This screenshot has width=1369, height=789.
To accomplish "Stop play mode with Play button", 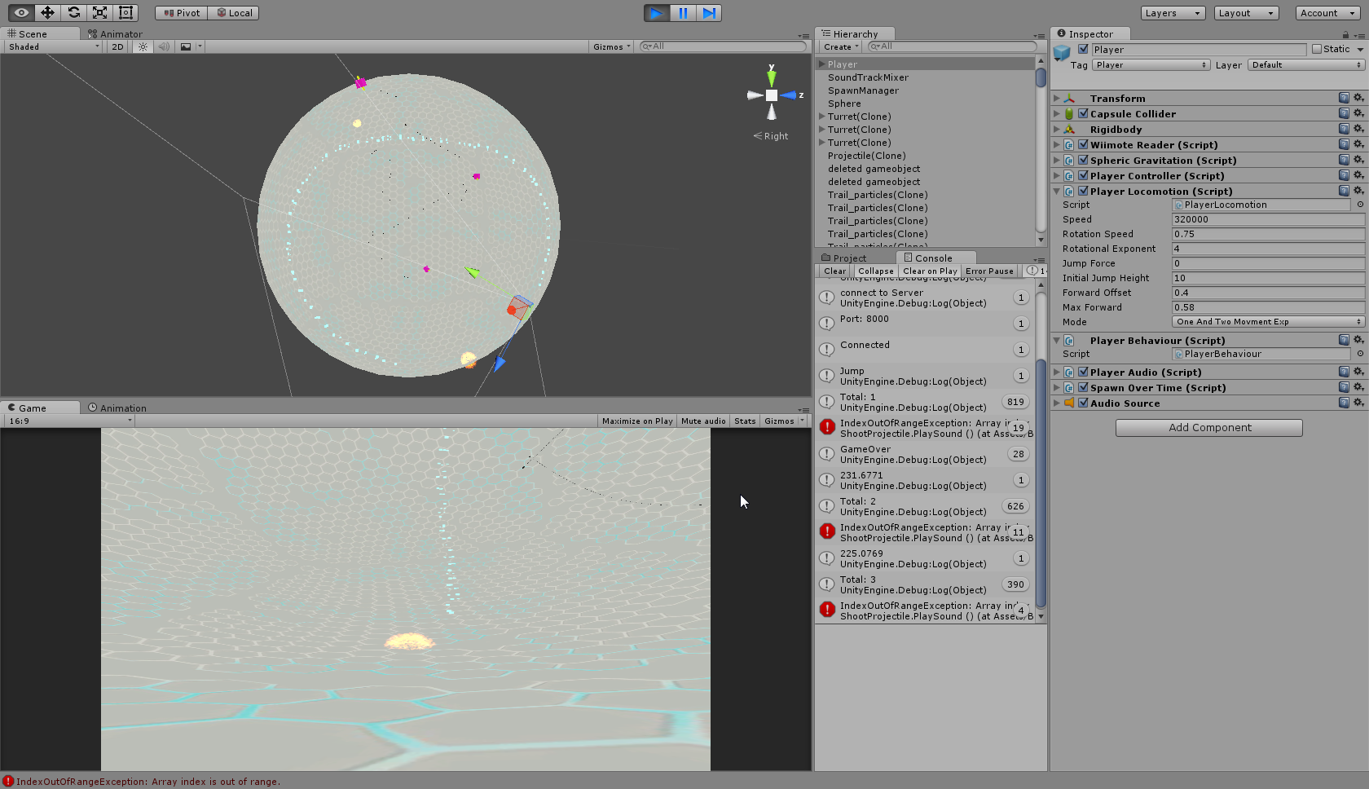I will pos(657,13).
